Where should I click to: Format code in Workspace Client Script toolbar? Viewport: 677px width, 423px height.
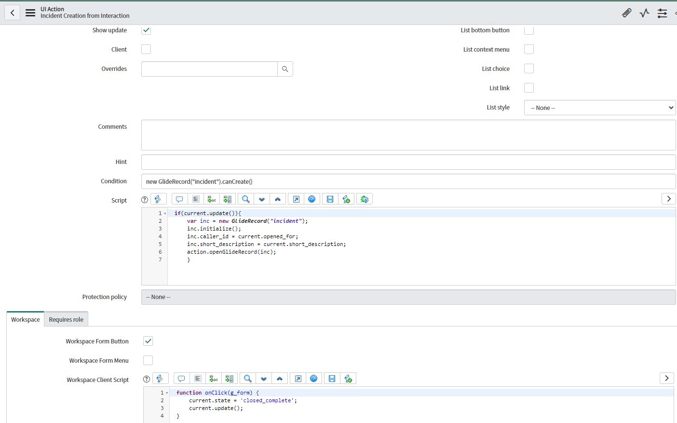[x=198, y=379]
